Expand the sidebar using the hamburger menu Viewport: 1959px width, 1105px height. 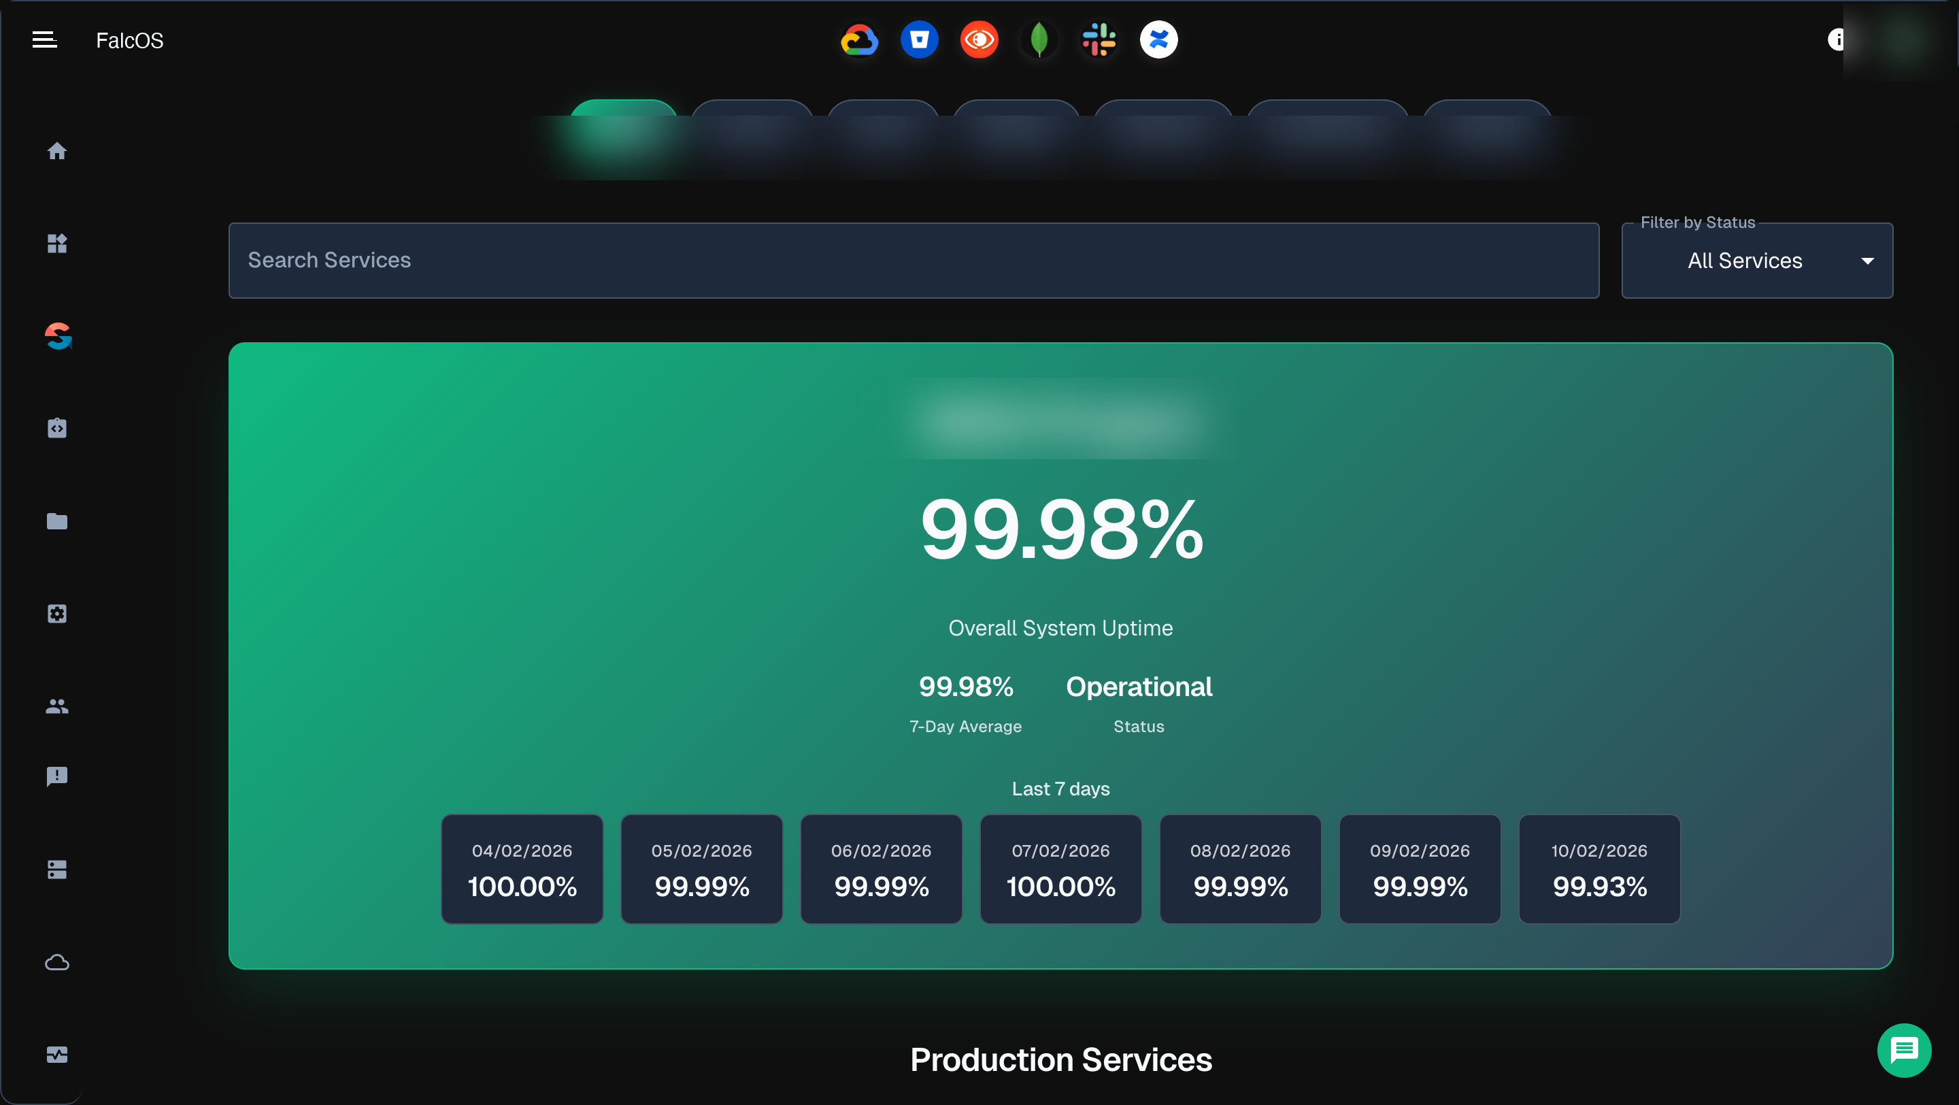(44, 39)
